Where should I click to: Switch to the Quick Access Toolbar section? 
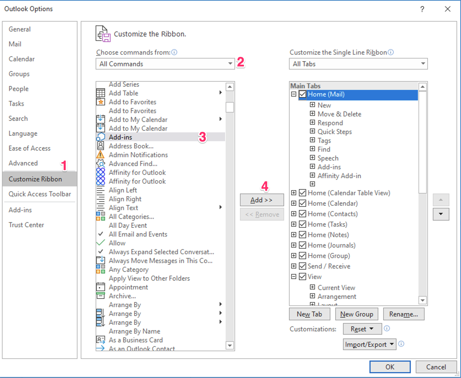[x=40, y=194]
